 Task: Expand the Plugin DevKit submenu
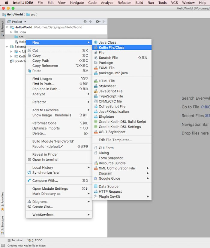[122, 197]
